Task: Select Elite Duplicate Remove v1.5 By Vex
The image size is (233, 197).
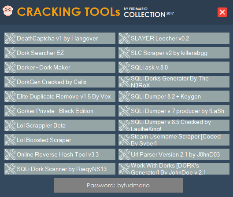Action: click(x=60, y=96)
